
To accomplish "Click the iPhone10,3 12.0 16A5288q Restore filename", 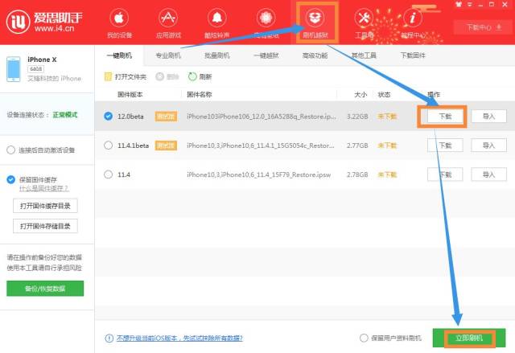I will click(262, 117).
